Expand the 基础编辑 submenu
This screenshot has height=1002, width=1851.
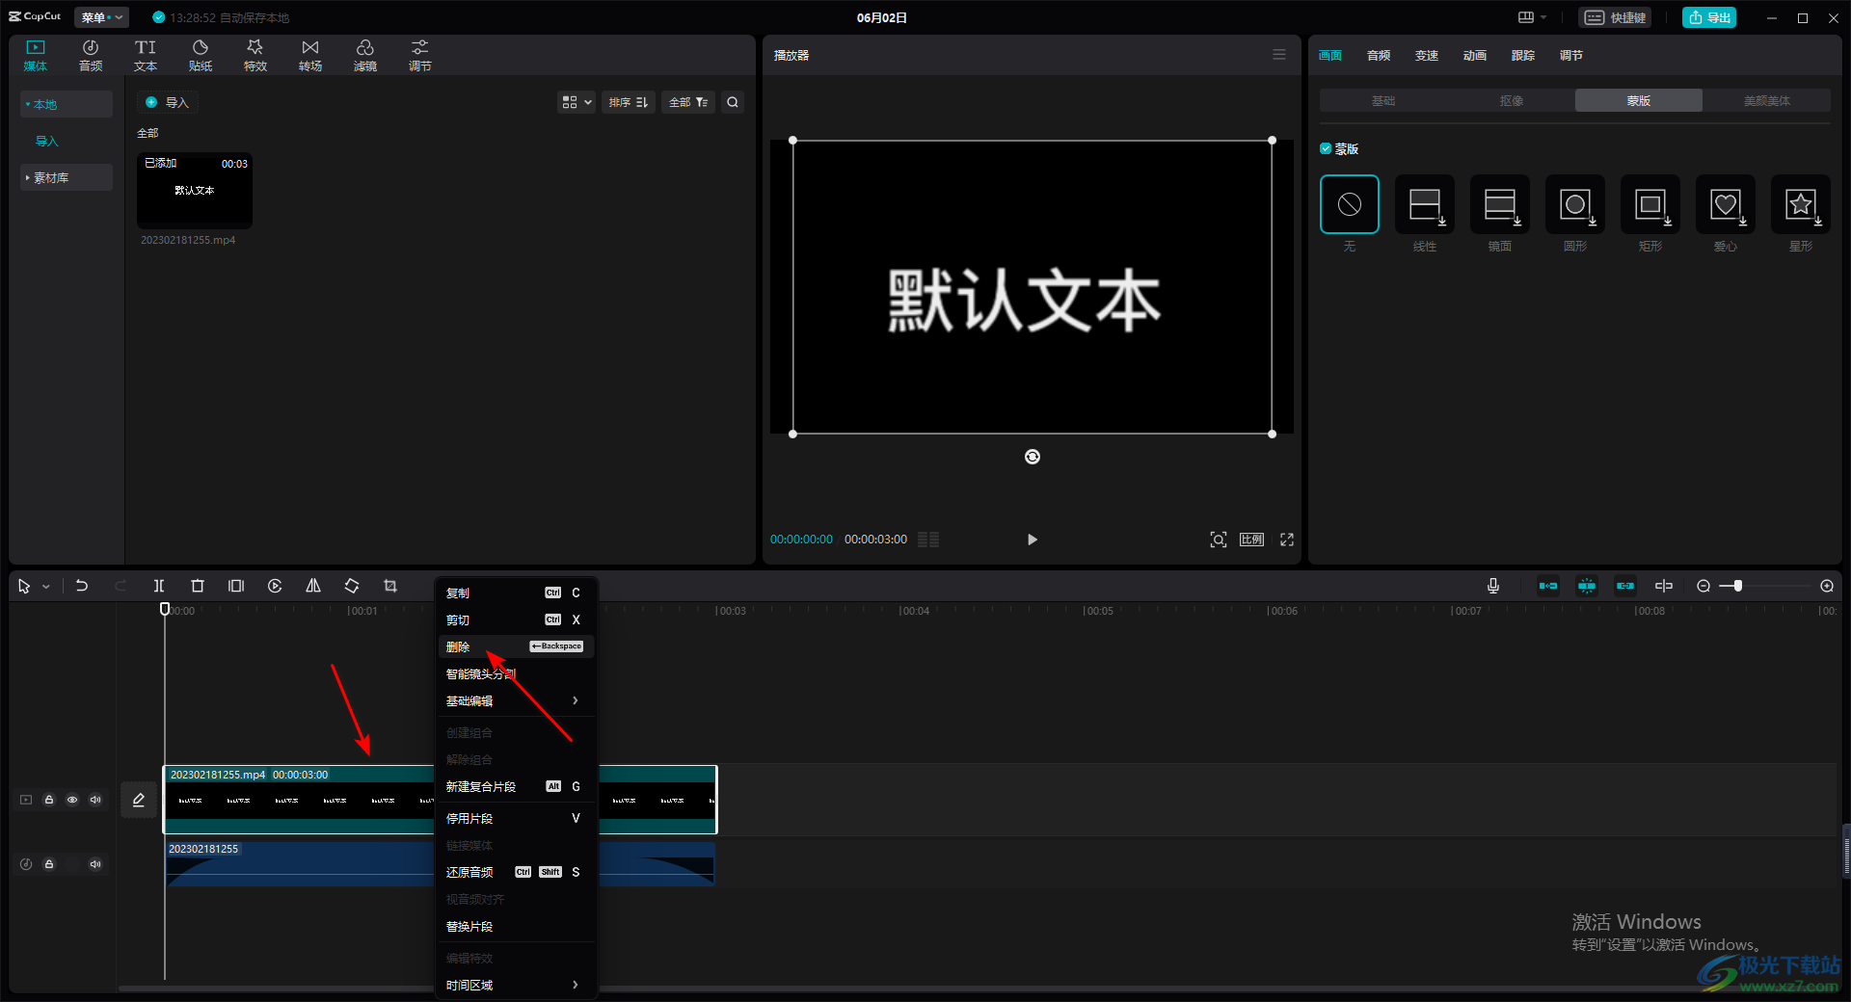pos(516,700)
